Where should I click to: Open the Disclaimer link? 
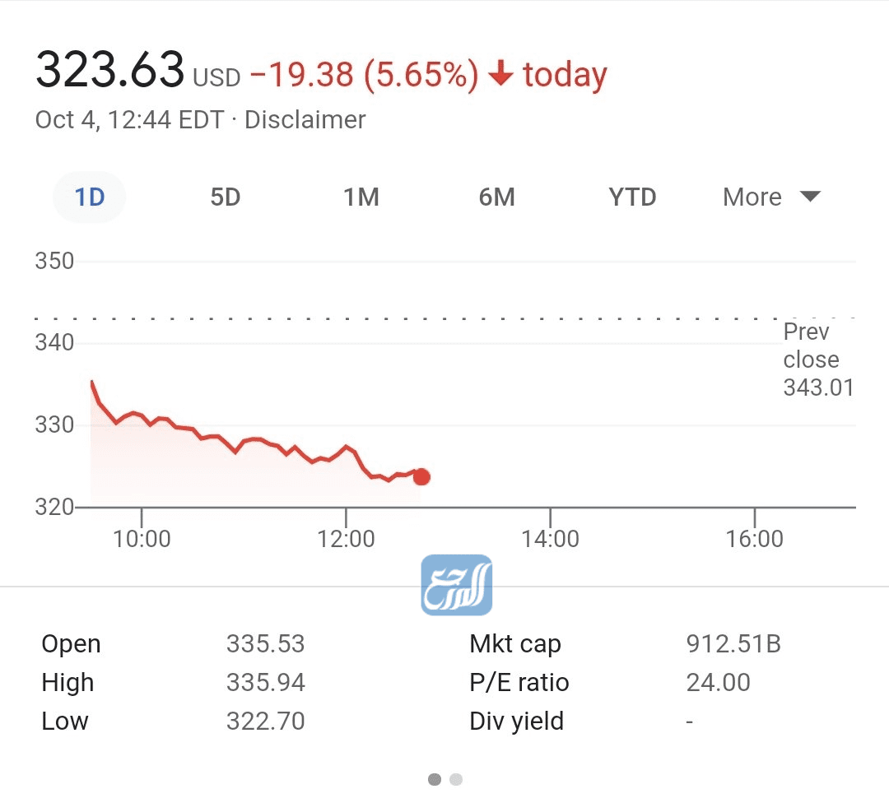pyautogui.click(x=305, y=120)
